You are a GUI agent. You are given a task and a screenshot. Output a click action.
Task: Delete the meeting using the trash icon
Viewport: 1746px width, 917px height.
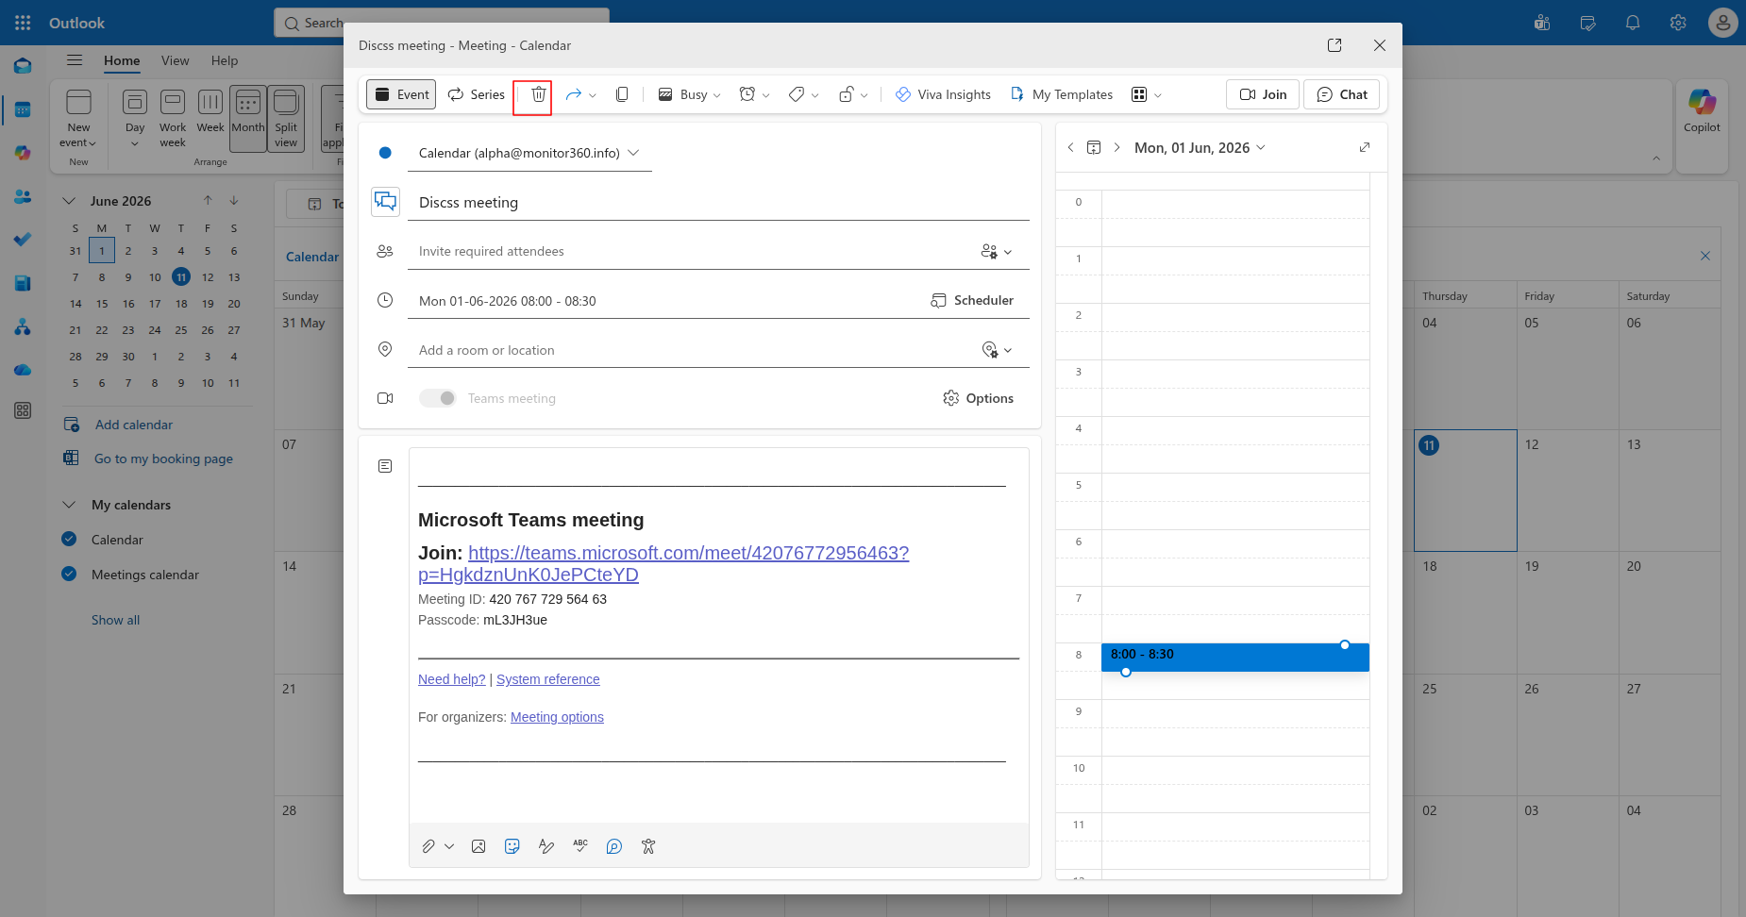(x=538, y=94)
